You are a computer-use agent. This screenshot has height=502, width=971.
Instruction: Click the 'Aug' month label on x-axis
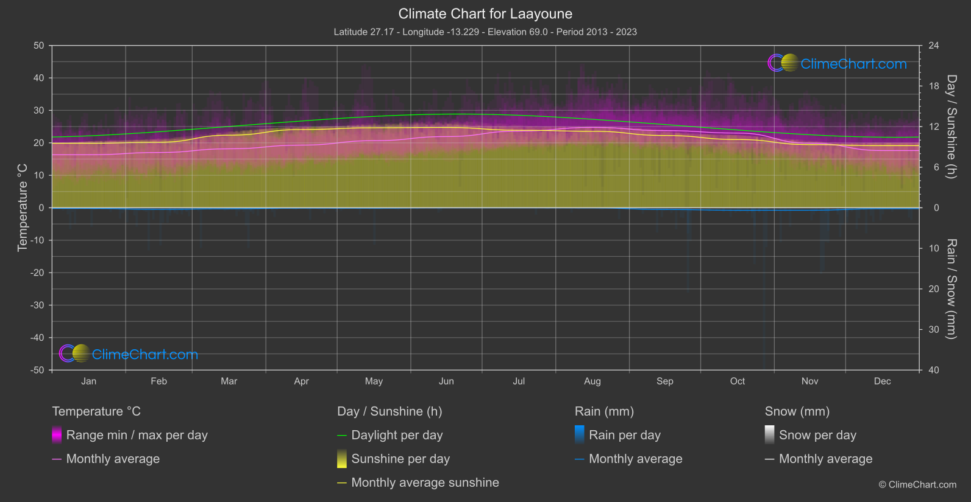592,381
